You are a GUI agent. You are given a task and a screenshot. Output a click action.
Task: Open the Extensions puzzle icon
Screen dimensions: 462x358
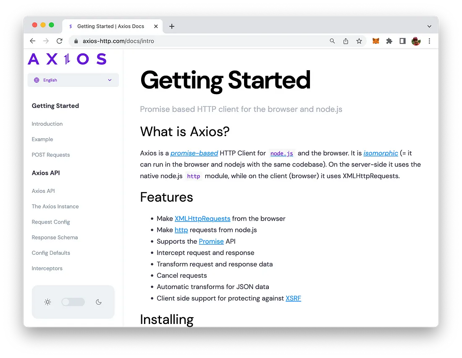389,41
